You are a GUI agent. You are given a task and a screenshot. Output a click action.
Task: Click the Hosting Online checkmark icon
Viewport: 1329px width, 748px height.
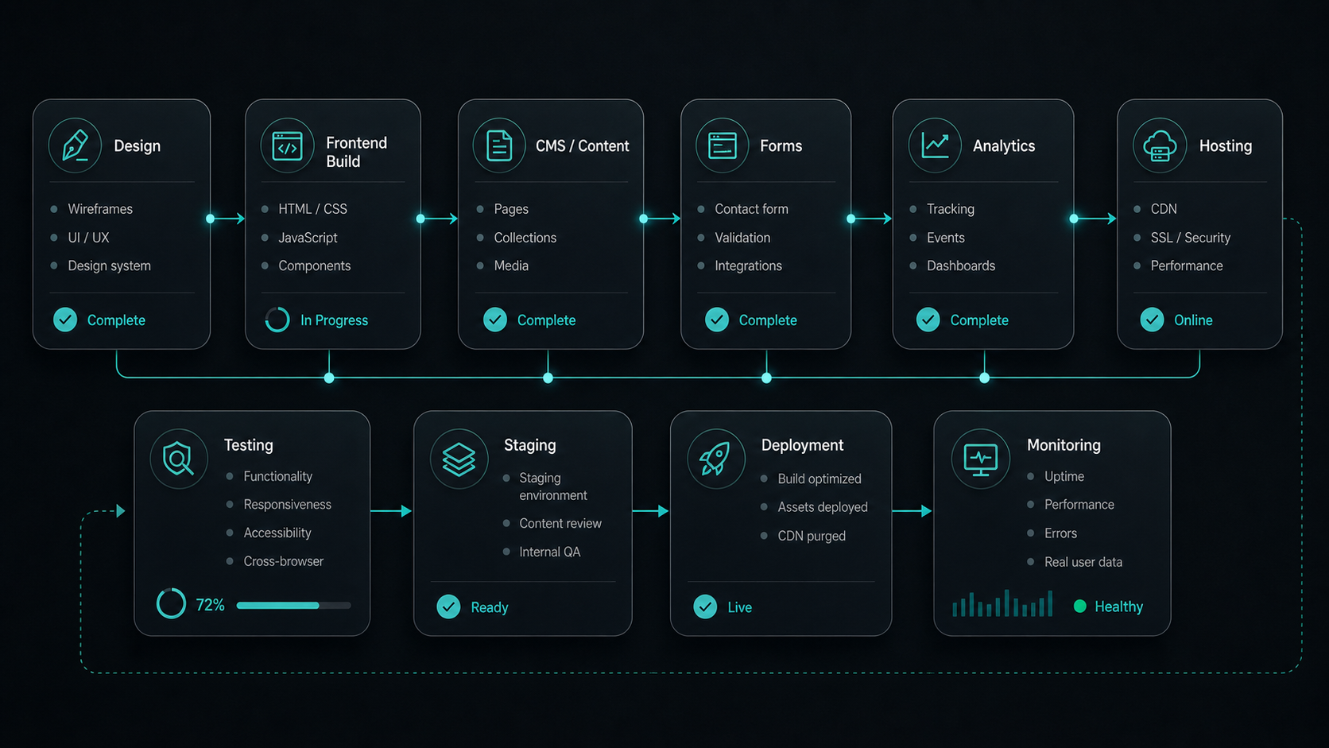1152,320
